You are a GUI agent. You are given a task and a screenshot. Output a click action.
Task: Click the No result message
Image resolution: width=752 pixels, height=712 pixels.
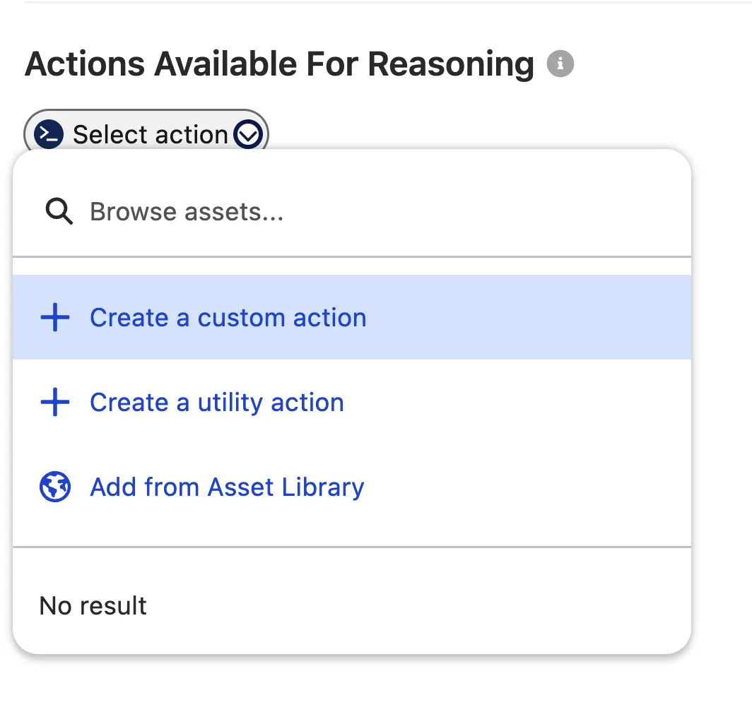pos(93,605)
